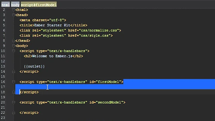Click the empty highlighted line 17
Image resolution: width=215 pixels, height=121 pixels.
click(x=115, y=87)
